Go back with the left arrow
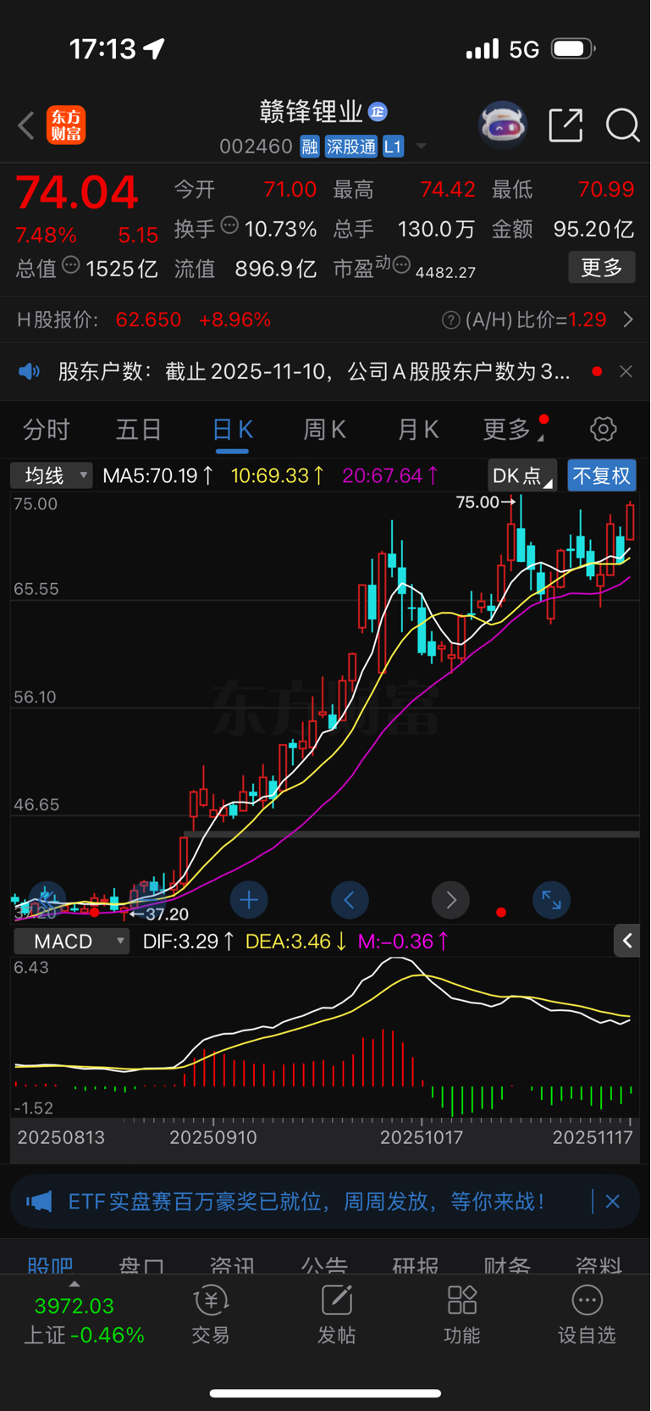Image resolution: width=651 pixels, height=1411 pixels. pos(26,125)
